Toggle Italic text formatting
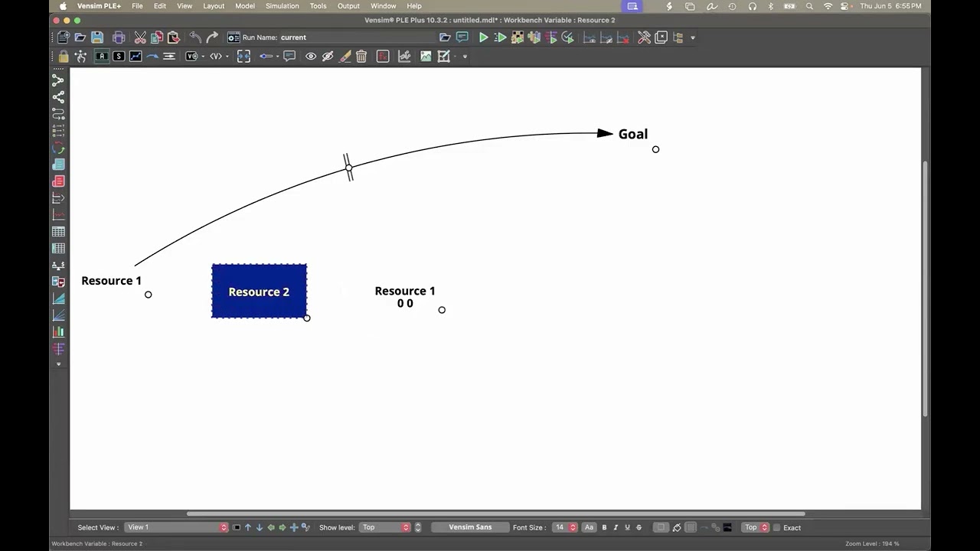The image size is (980, 551). [x=616, y=527]
